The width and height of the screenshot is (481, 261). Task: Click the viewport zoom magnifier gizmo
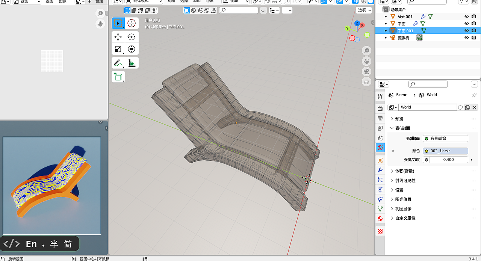(x=367, y=51)
